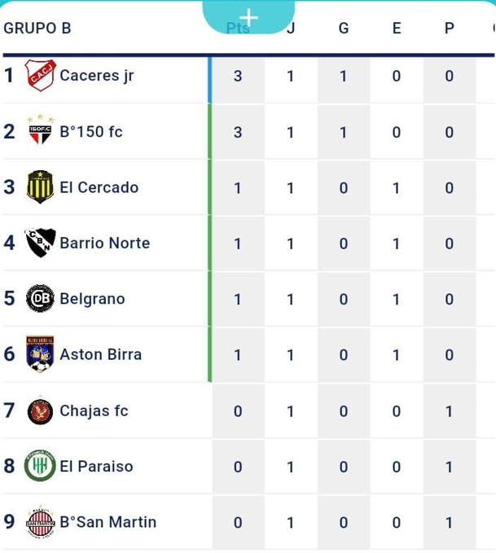Select Chajas fc points cell
The height and width of the screenshot is (553, 496).
[x=238, y=410]
